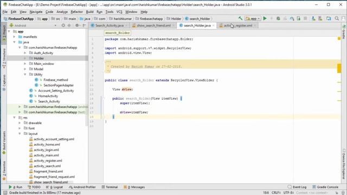
Task: Click search_Holder editor breadcrumb label
Action: click(x=117, y=32)
